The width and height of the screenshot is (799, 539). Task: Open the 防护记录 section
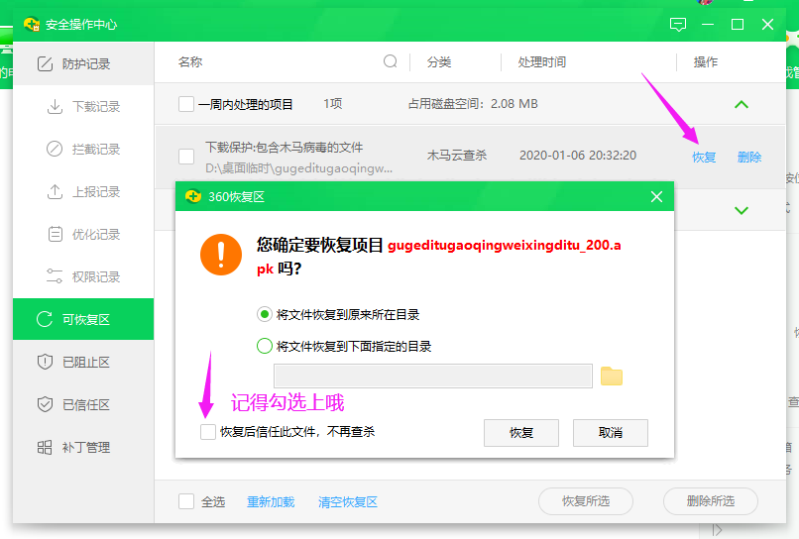click(83, 63)
